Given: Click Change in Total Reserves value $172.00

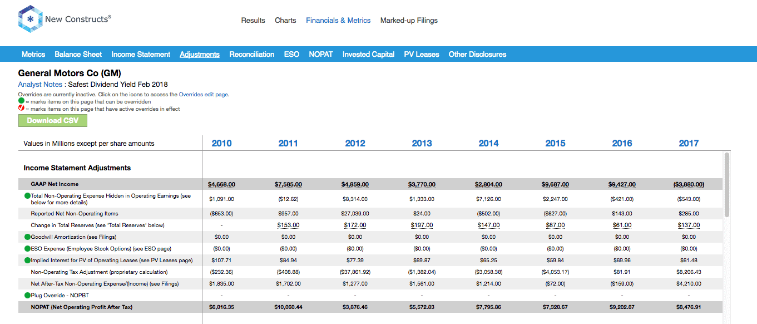Looking at the screenshot, I should point(355,225).
